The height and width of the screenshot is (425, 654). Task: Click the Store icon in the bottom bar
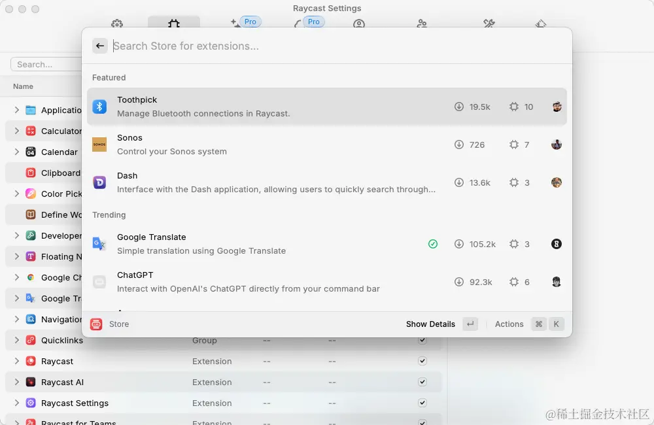(96, 324)
